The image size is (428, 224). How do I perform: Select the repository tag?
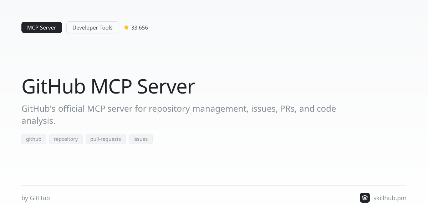(66, 139)
